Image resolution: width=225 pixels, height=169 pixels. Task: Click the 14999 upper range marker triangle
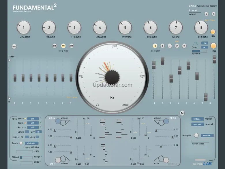10,60
